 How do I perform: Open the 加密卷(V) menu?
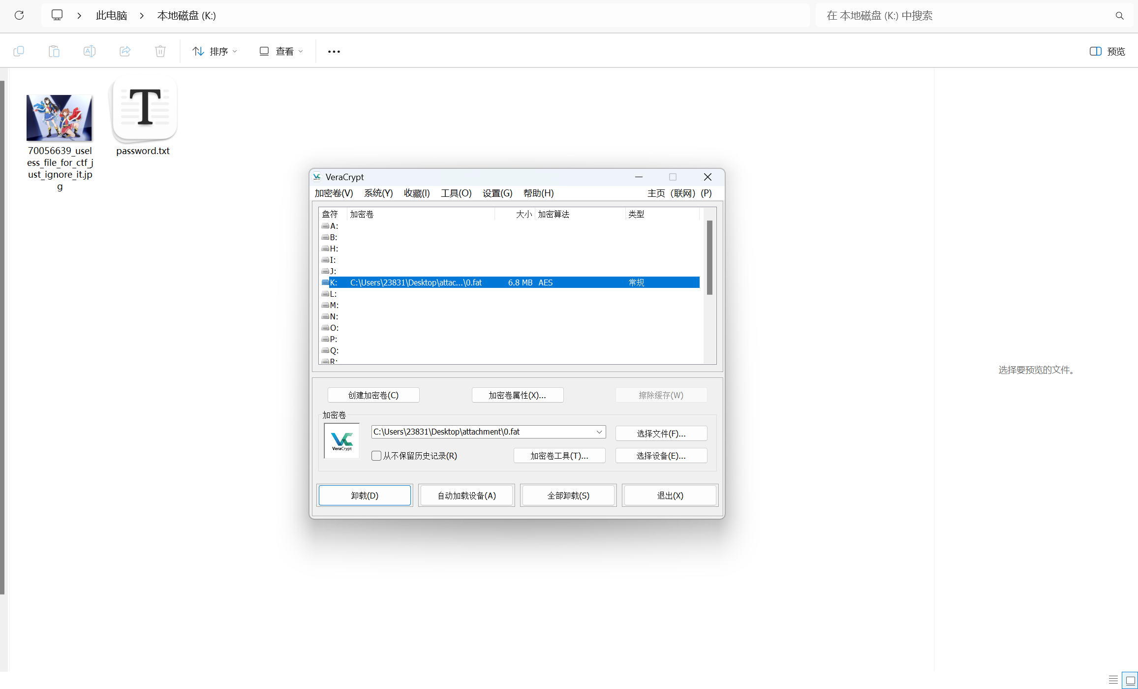pos(334,193)
